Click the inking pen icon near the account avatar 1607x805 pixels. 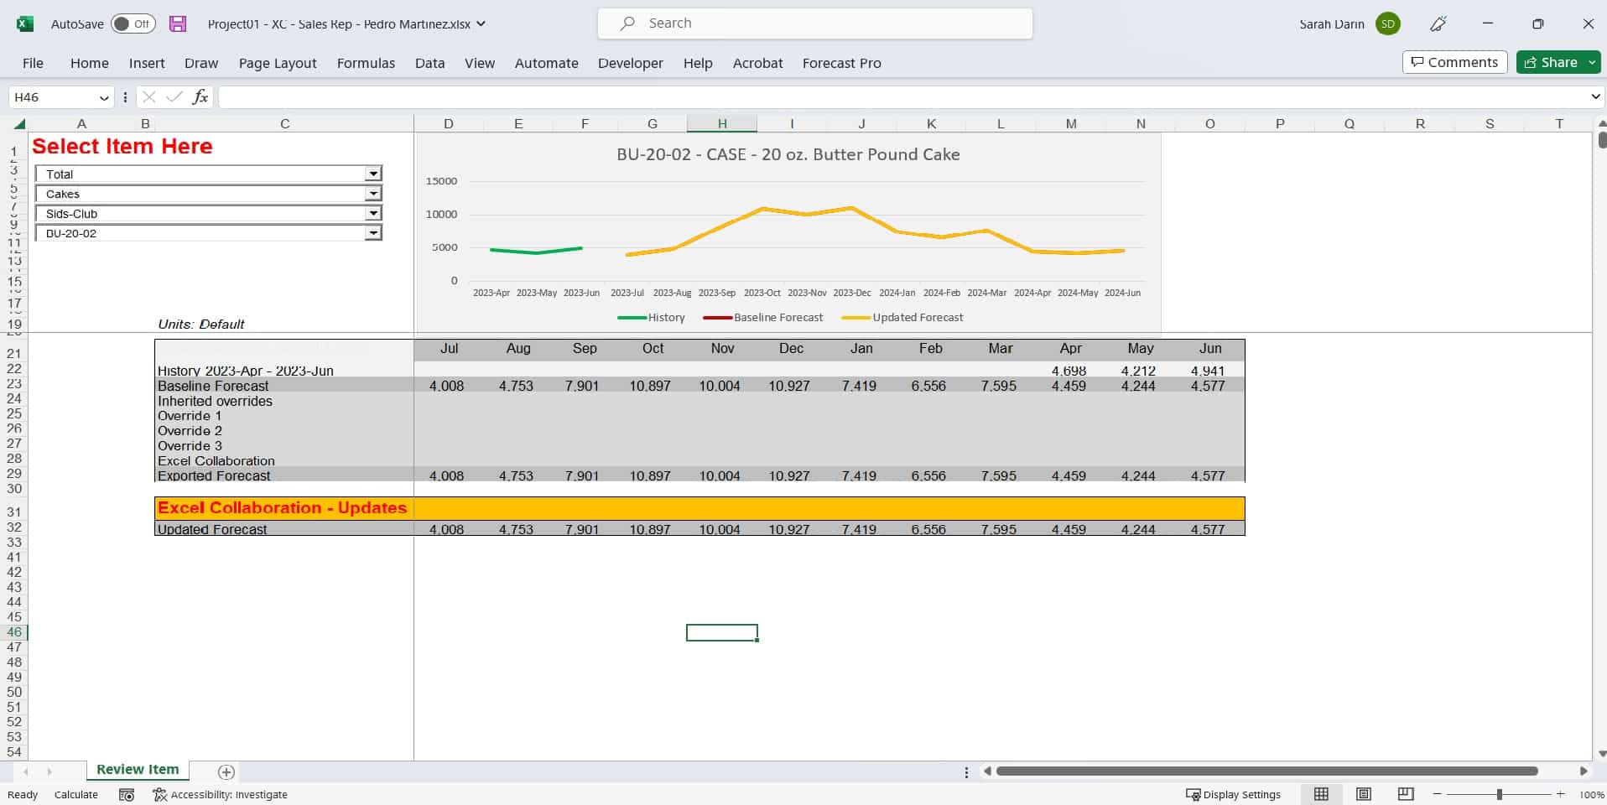point(1438,23)
